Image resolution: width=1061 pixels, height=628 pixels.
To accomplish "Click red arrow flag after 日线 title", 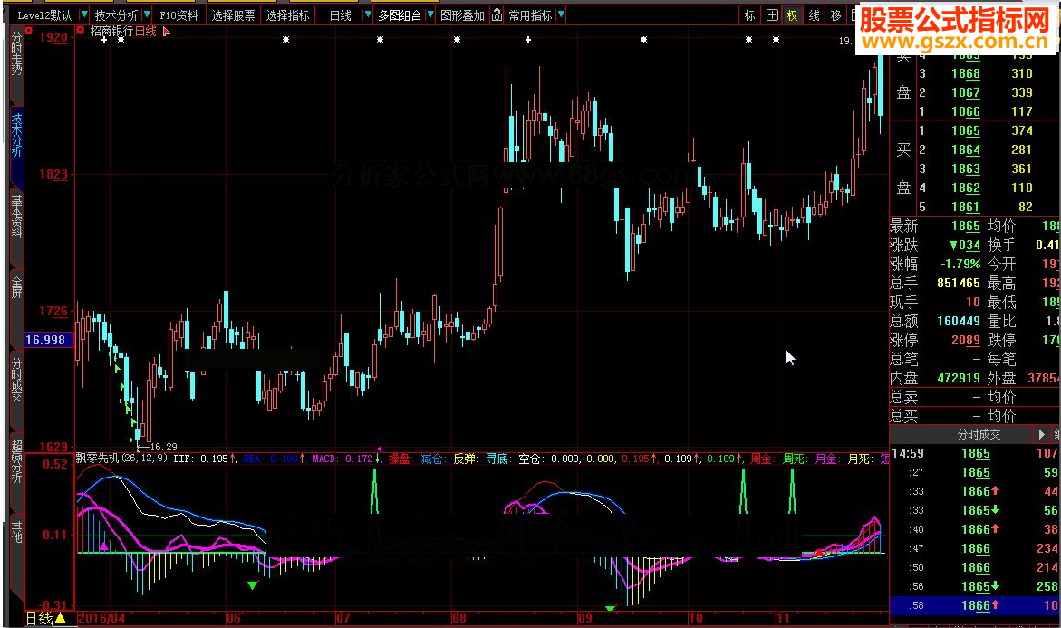I will (166, 32).
